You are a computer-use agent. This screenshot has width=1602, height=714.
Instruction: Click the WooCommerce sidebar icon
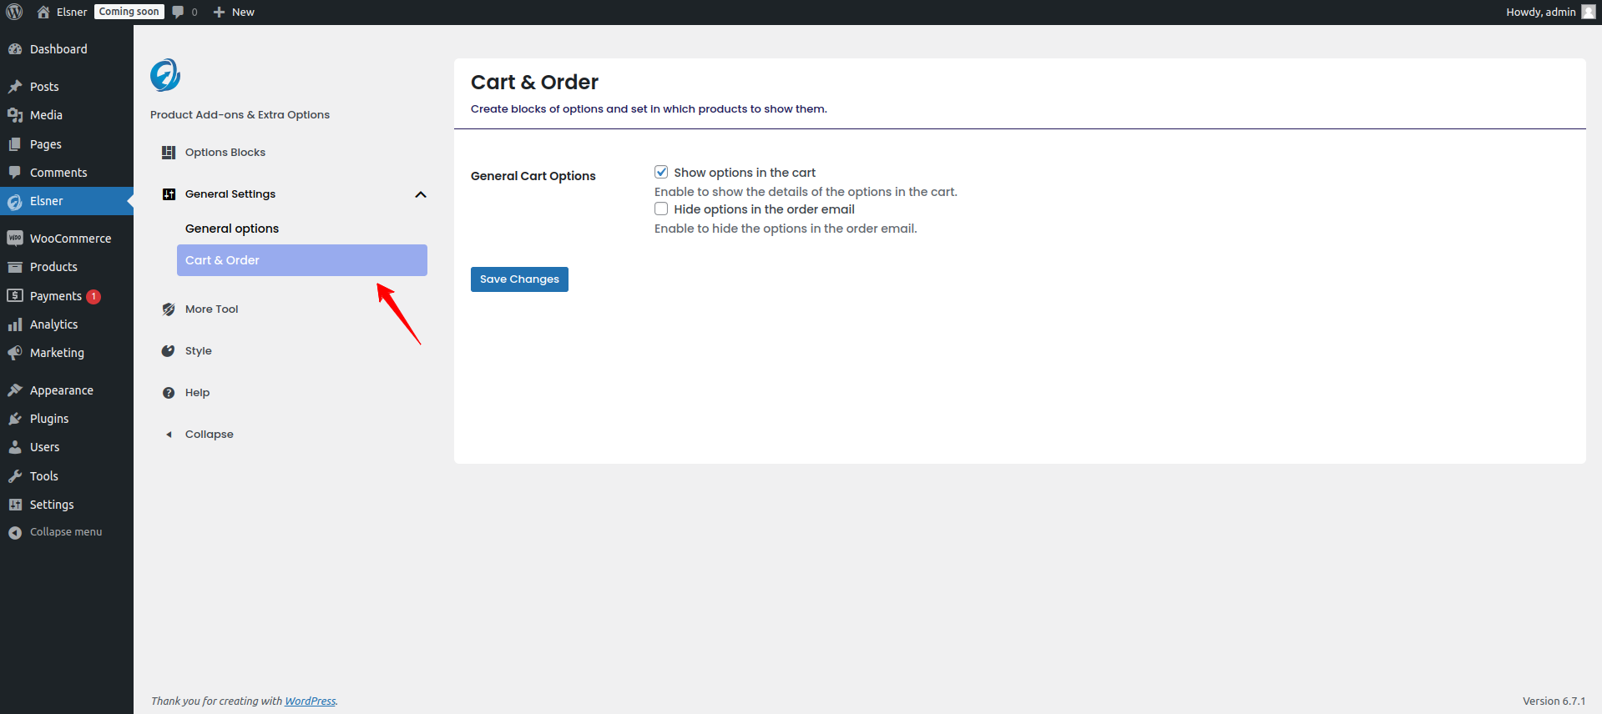coord(15,239)
